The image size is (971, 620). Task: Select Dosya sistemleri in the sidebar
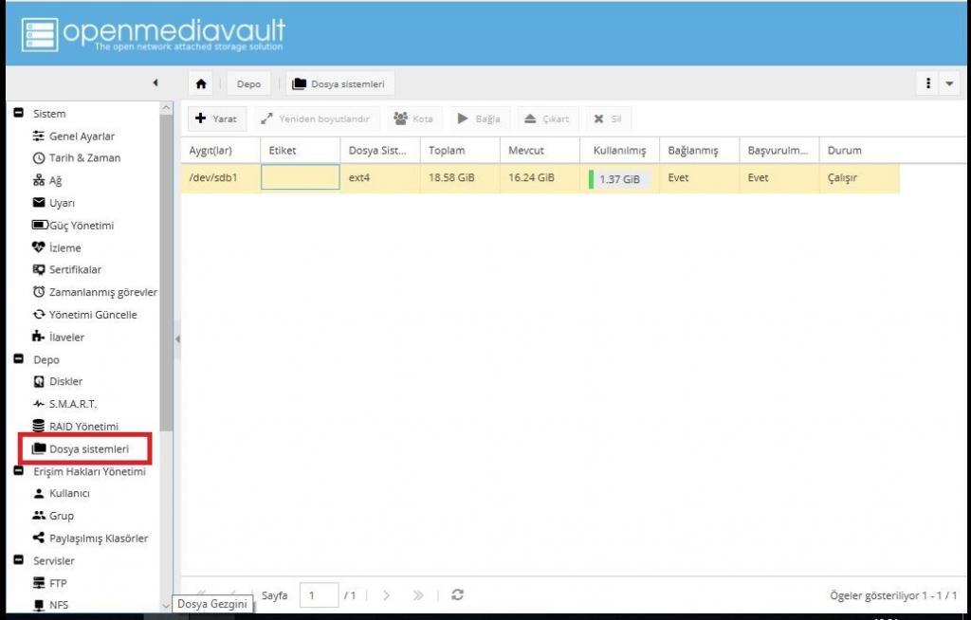(81, 448)
